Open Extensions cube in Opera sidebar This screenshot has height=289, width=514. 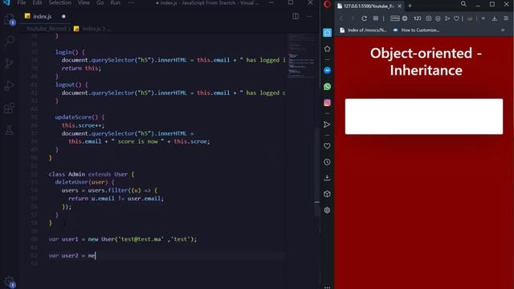click(327, 194)
